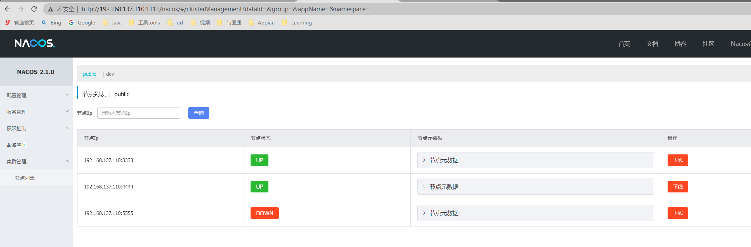Expand 节点元数据 for node 5555

pyautogui.click(x=536, y=213)
